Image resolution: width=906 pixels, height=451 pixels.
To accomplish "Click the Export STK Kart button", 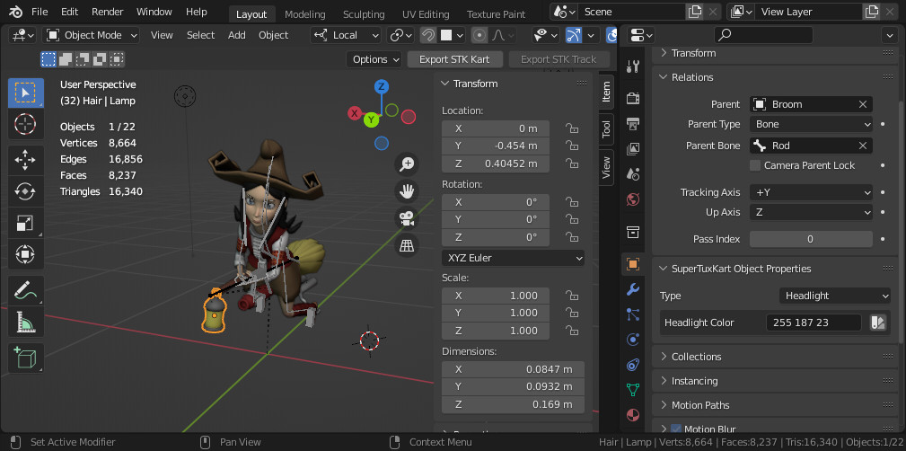I will [x=454, y=59].
